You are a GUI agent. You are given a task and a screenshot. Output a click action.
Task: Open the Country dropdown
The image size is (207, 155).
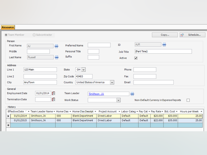tap(112, 82)
